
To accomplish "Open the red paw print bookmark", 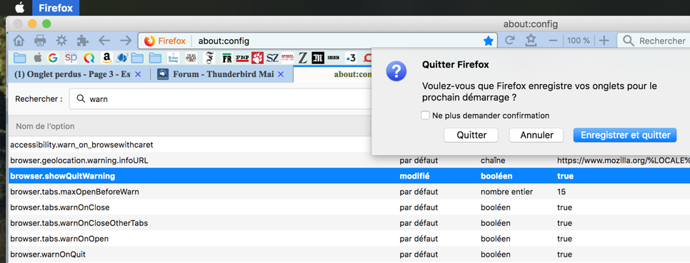I will coord(257,58).
